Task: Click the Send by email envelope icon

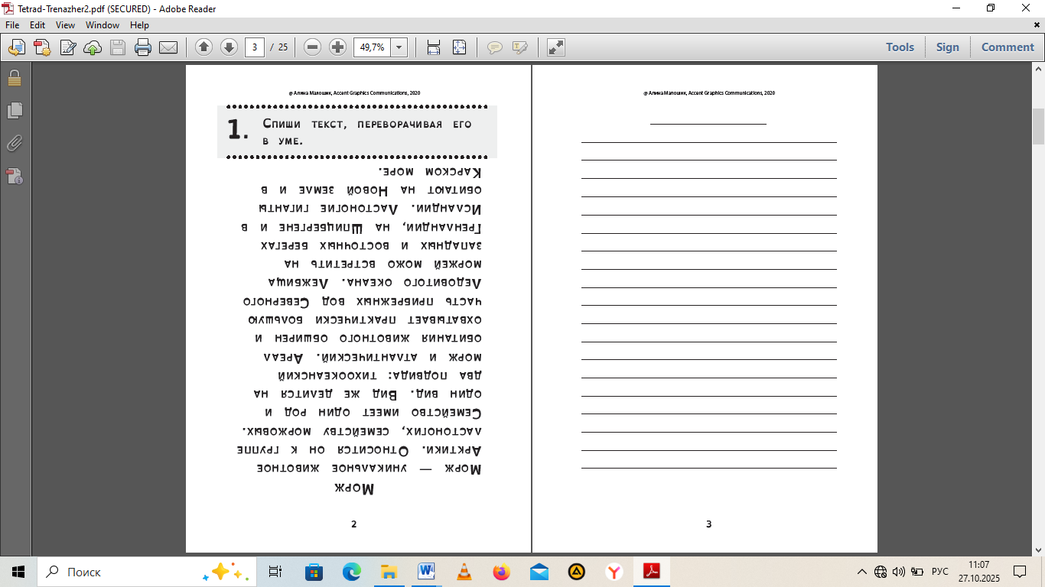Action: point(168,47)
